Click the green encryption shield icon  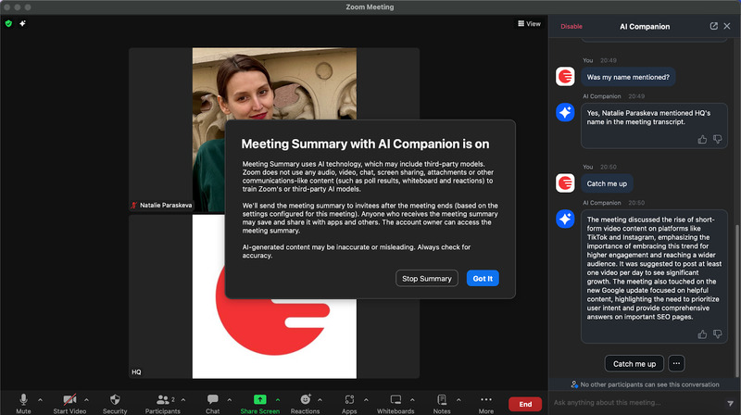coord(8,23)
